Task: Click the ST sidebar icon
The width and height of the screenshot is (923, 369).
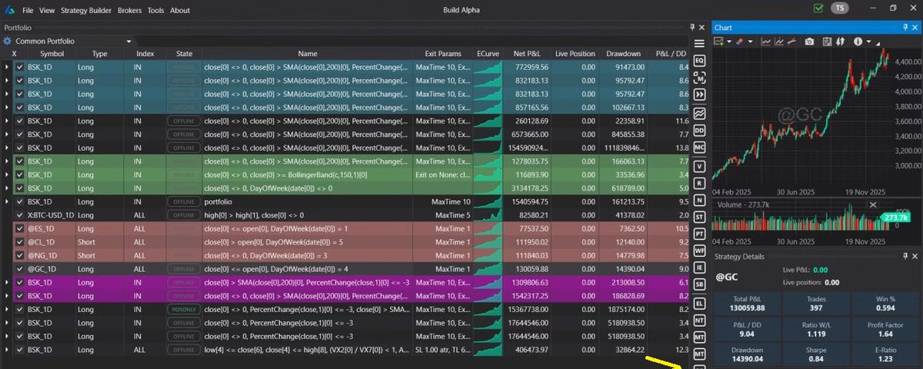Action: (x=699, y=216)
